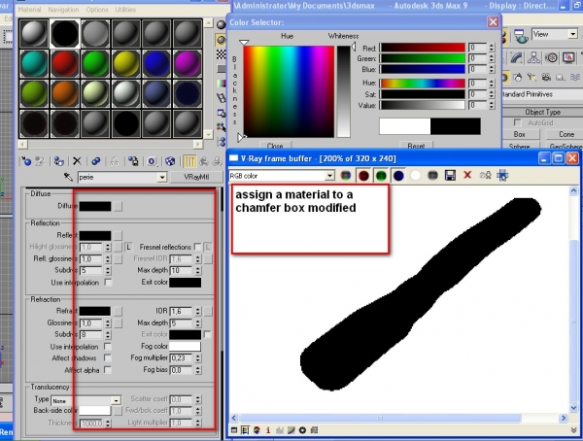Click Fog color white swatch
Screen dimensions: 583x441
(x=186, y=346)
